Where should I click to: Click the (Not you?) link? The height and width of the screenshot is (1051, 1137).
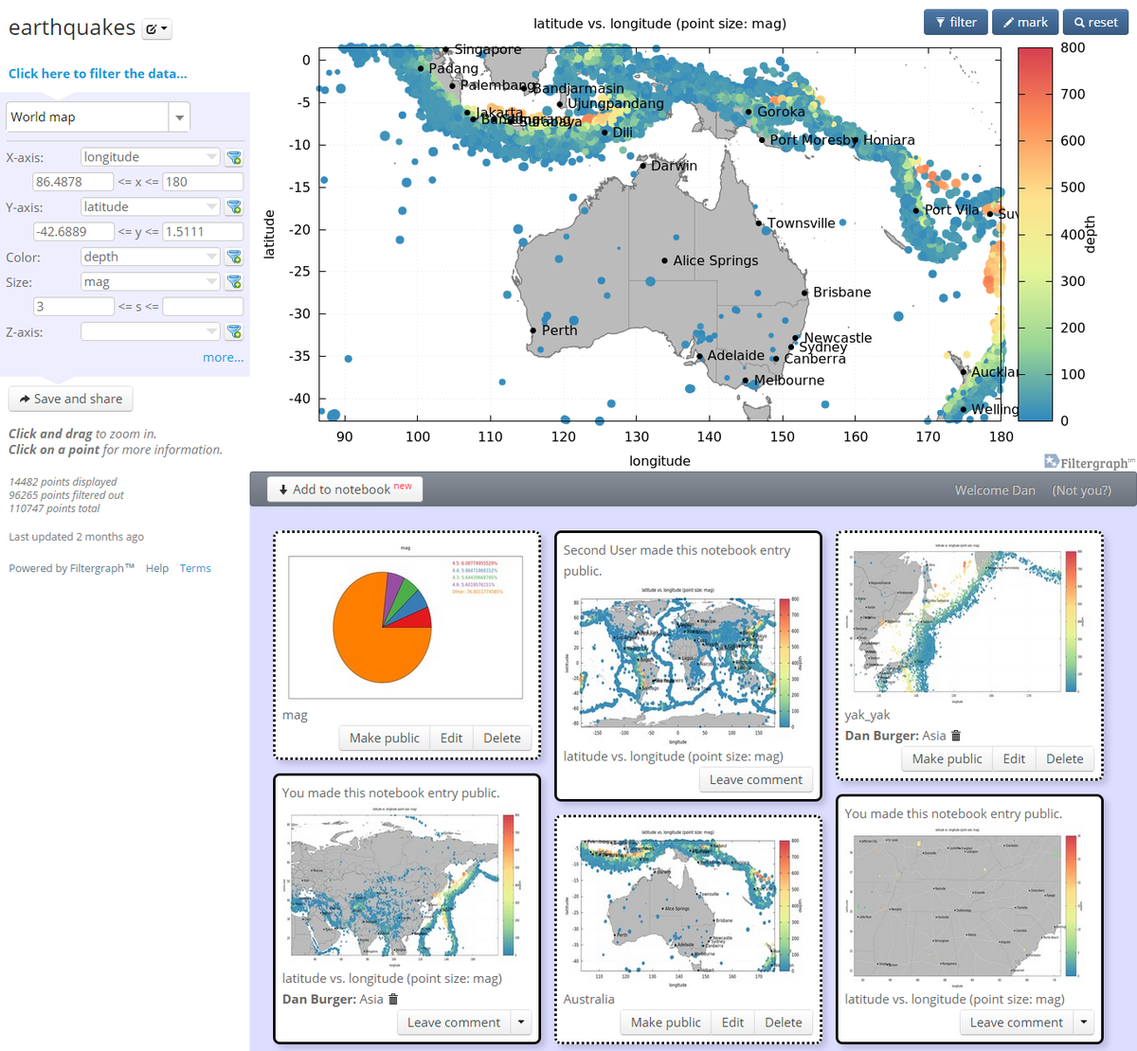pyautogui.click(x=1081, y=490)
